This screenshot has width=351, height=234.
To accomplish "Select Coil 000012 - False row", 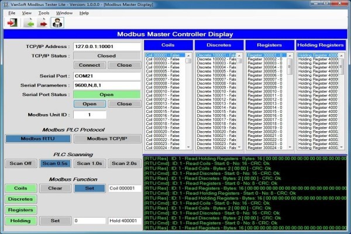I will coord(165,99).
